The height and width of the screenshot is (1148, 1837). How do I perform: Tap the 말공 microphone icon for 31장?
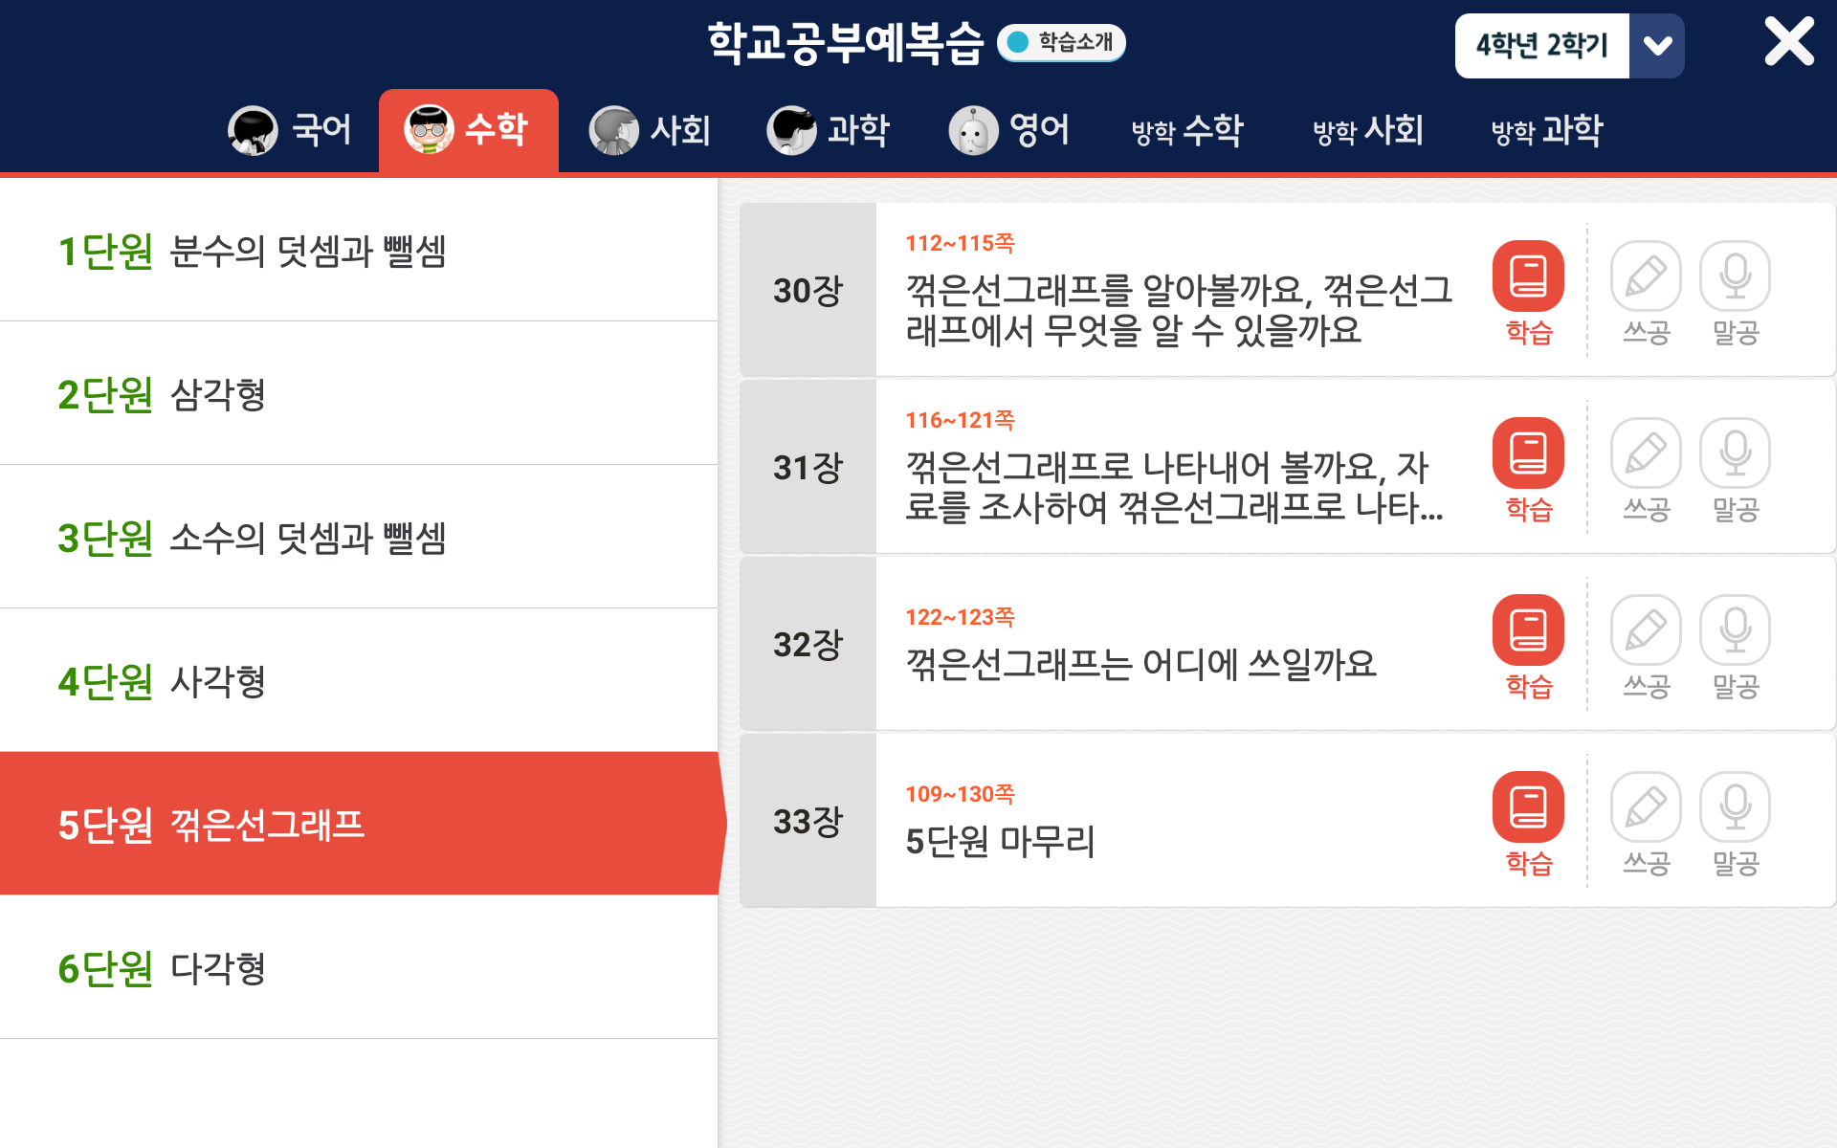point(1735,454)
